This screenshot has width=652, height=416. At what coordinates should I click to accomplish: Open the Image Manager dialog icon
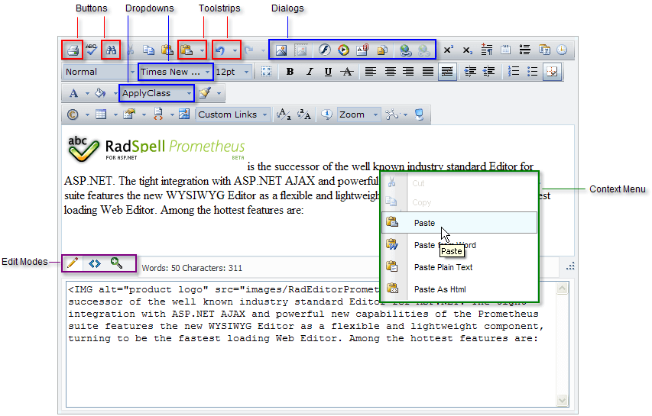tap(281, 50)
